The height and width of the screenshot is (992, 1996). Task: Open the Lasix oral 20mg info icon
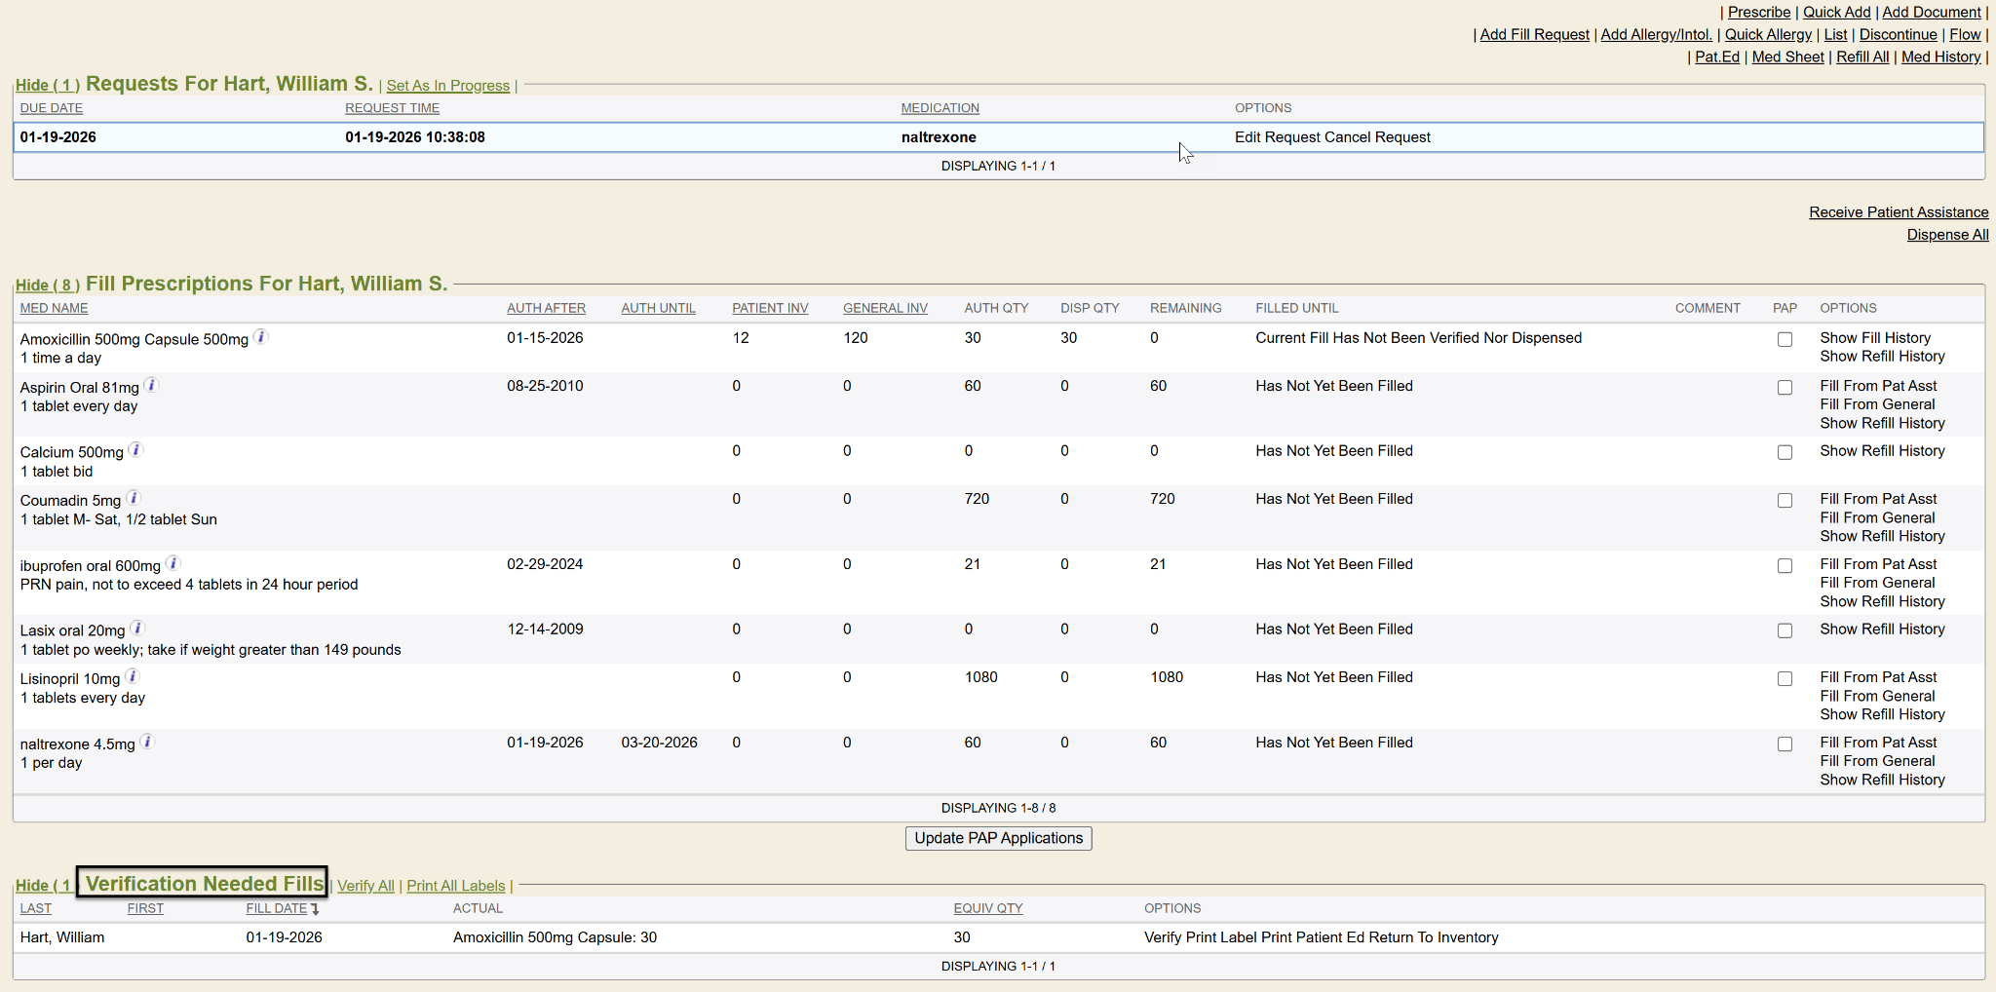137,629
